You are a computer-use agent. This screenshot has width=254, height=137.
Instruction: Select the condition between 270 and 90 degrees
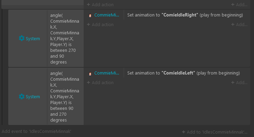coord(65,38)
